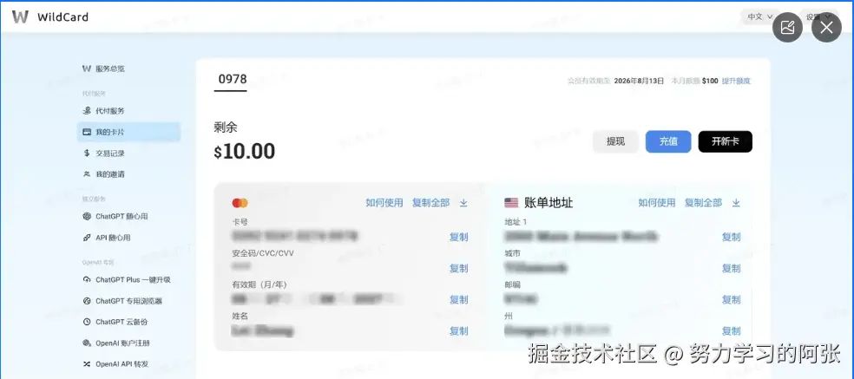Click the download icon beside billing address 复制全部

[736, 203]
